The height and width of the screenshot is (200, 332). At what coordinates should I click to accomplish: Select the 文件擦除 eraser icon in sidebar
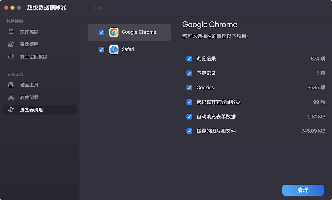[10, 31]
